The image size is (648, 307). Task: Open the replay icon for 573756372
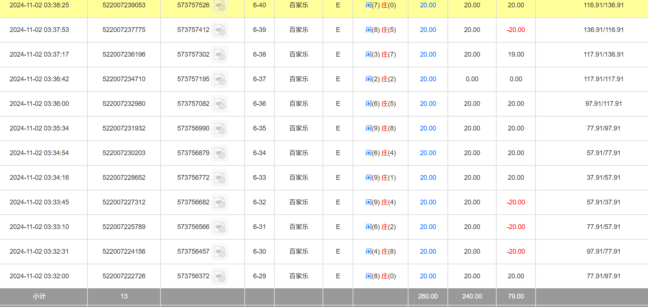[220, 276]
